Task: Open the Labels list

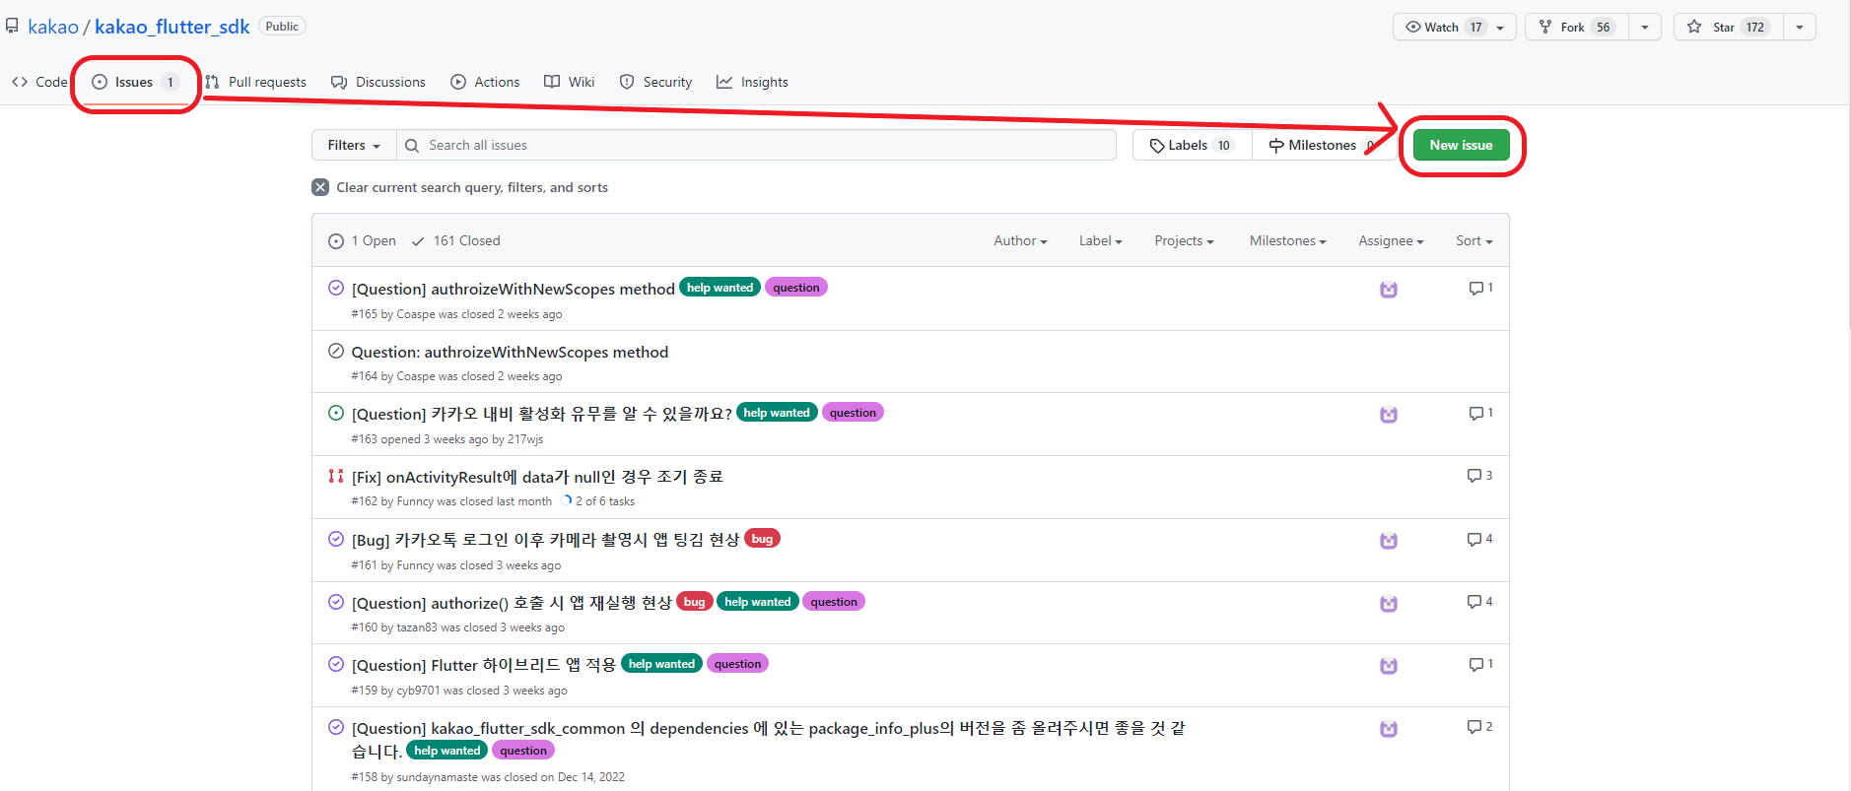Action: tap(1192, 145)
